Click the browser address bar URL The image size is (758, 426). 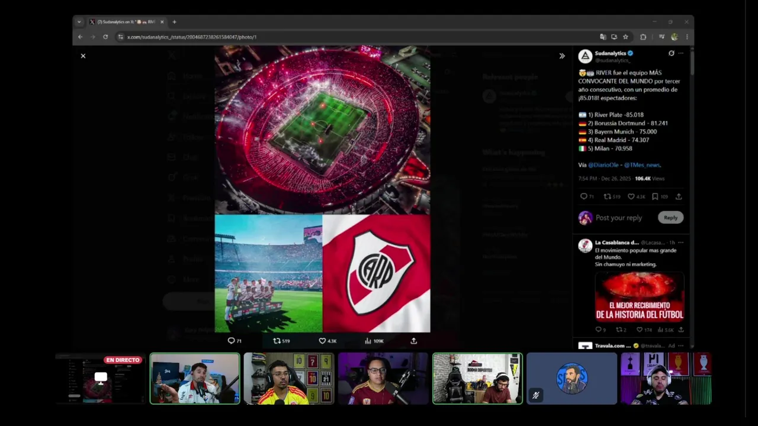coord(192,37)
